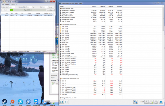Image resolution: width=165 pixels, height=106 pixels.
Task: Launch Skype from the desktop
Action: [x=20, y=102]
